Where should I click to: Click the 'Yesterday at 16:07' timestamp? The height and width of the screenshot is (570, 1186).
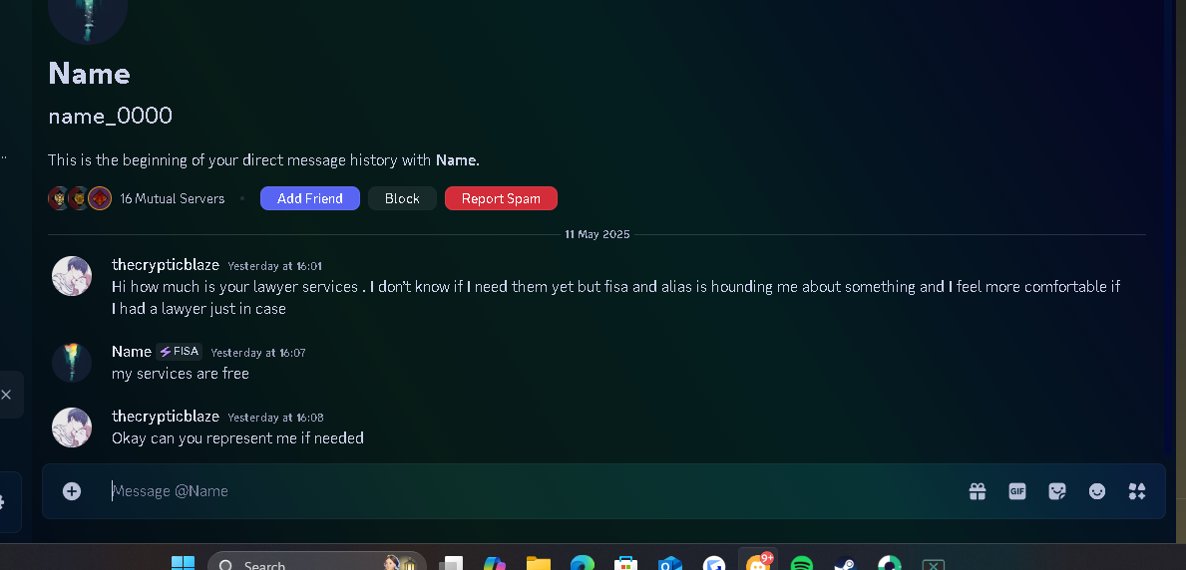(x=258, y=353)
